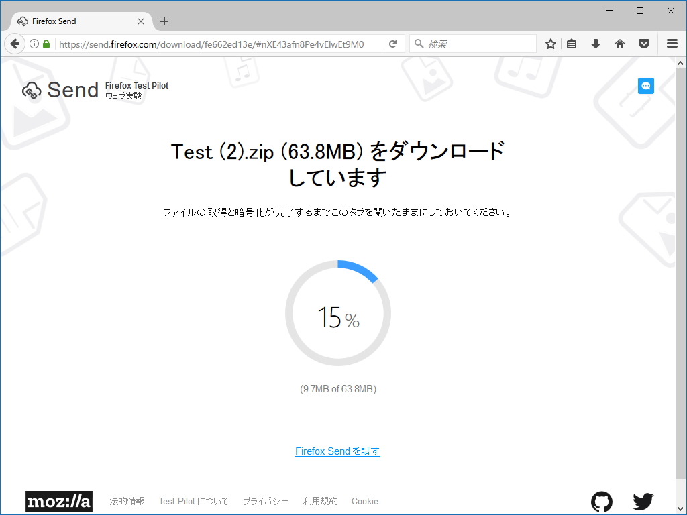Open the Twitter icon in the footer
Image resolution: width=687 pixels, height=515 pixels.
coord(643,501)
